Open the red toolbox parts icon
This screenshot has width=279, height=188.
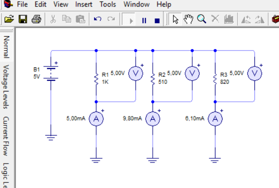coord(275,19)
